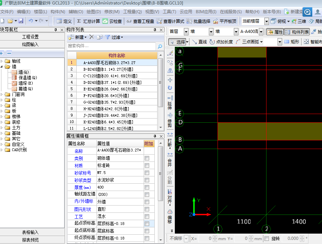322x244 pixels.
Task: Toggle the 属性 properties button
Action: point(275,32)
